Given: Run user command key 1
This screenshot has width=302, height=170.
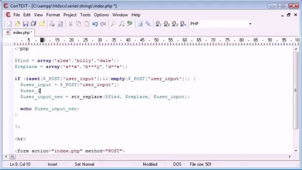Looking at the screenshot, I should pyautogui.click(x=159, y=24).
